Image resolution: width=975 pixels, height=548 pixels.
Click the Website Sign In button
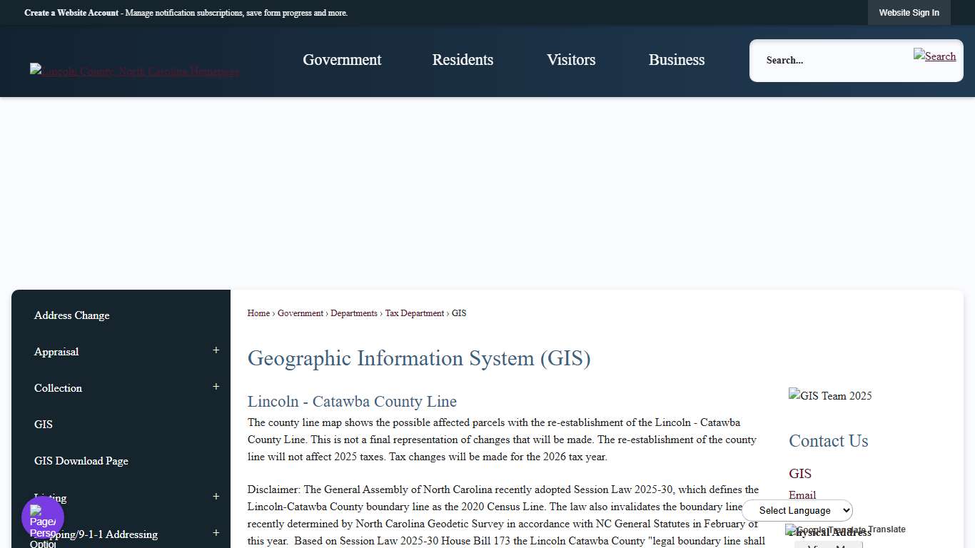coord(909,12)
